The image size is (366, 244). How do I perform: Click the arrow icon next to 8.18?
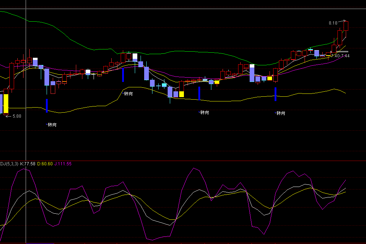click(344, 21)
